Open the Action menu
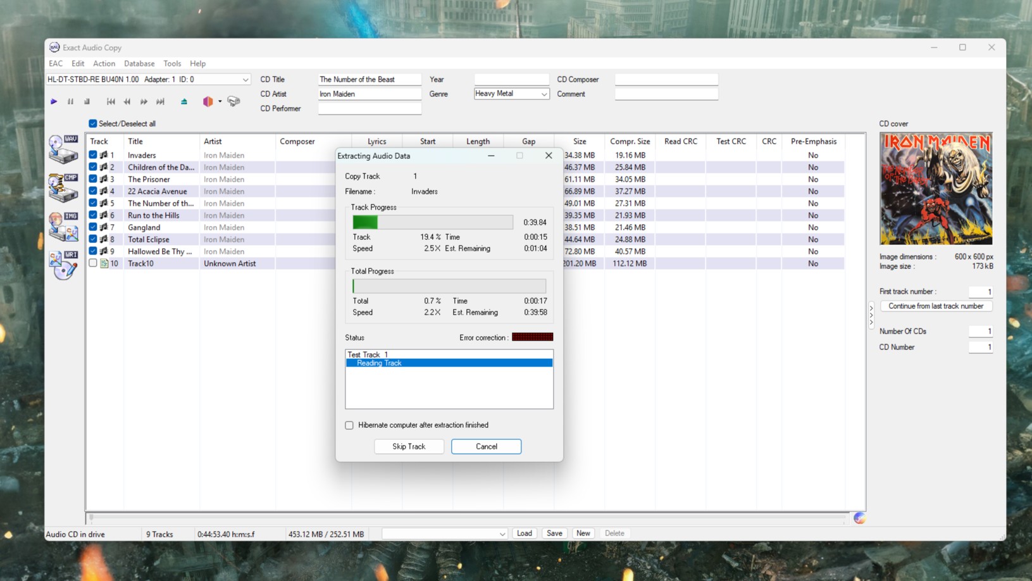The image size is (1032, 581). pos(104,63)
